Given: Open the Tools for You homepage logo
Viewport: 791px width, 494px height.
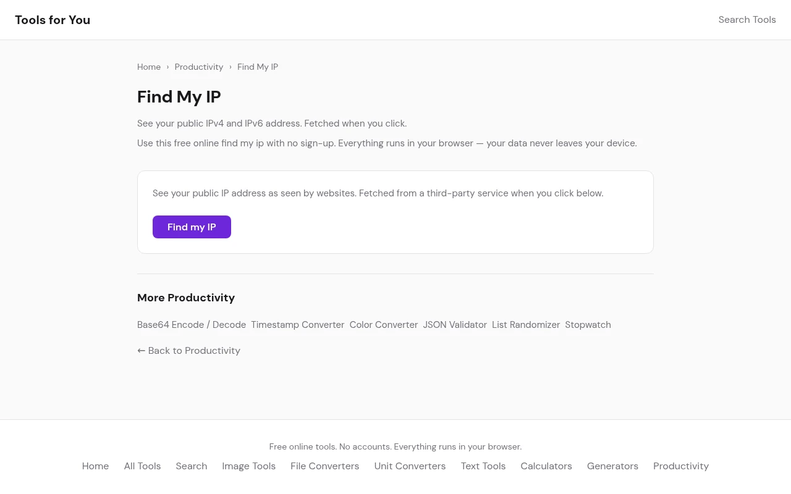Looking at the screenshot, I should pyautogui.click(x=53, y=20).
